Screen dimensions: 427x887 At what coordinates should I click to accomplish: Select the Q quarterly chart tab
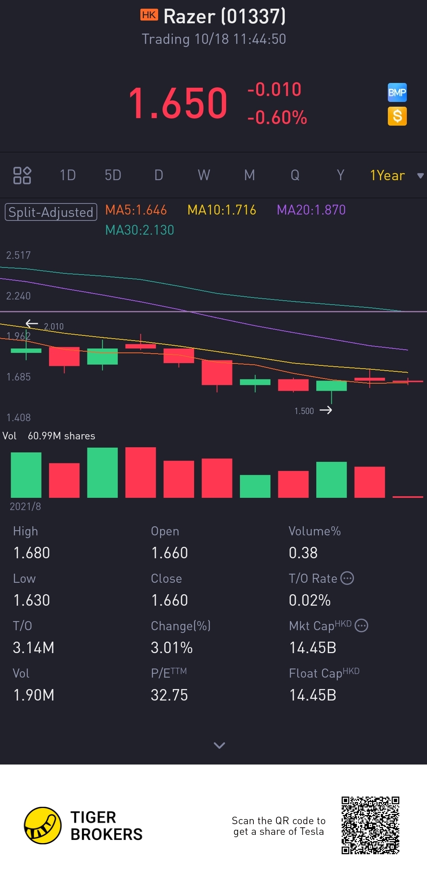(295, 175)
